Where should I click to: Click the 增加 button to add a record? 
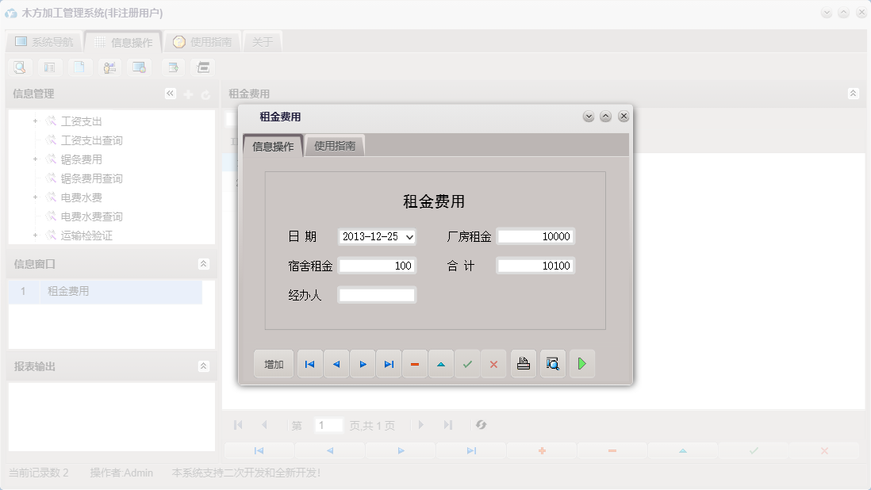pyautogui.click(x=273, y=363)
